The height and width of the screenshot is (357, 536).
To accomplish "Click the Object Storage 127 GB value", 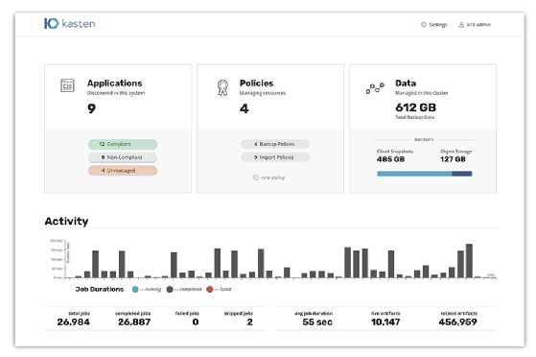I will tap(453, 159).
